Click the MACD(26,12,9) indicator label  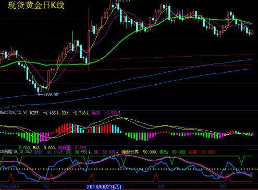point(14,113)
